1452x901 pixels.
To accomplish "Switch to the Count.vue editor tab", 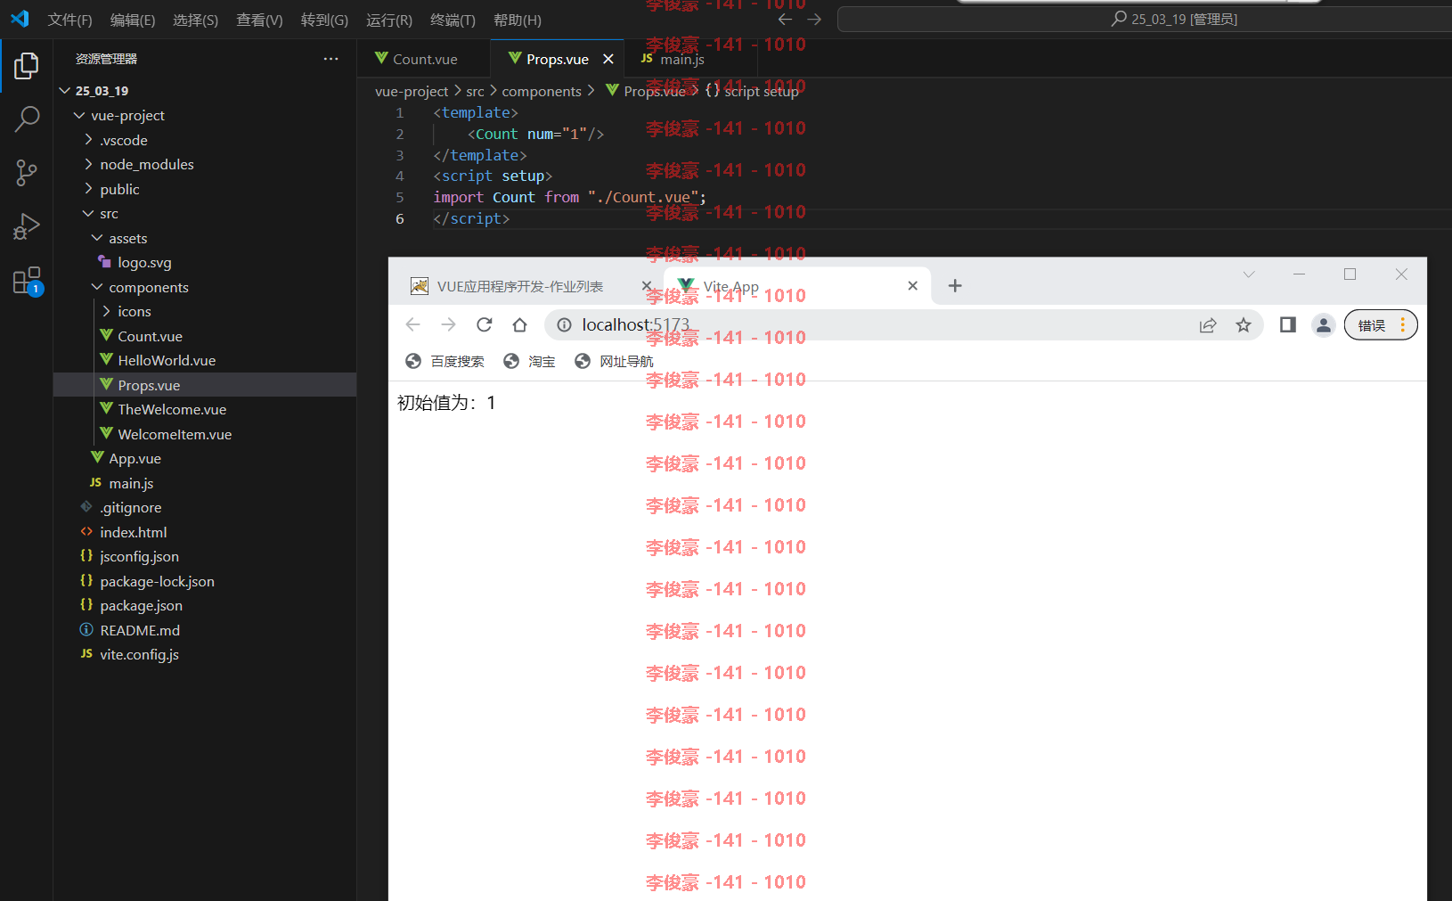I will coord(424,59).
